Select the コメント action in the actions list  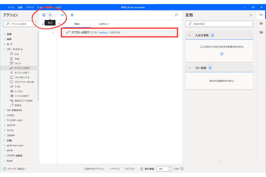[18, 63]
